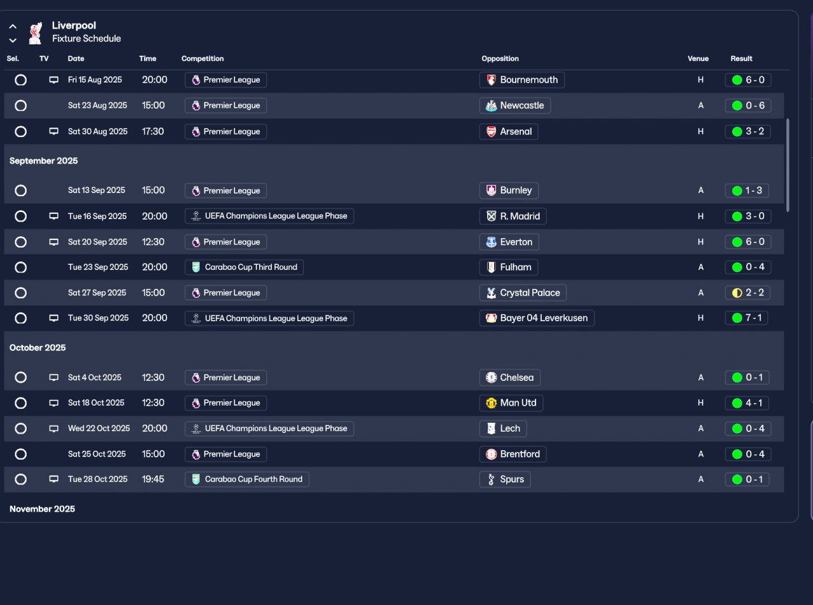Select the Wed 22 Oct Lech fixture radio button
The height and width of the screenshot is (605, 813).
tap(21, 429)
